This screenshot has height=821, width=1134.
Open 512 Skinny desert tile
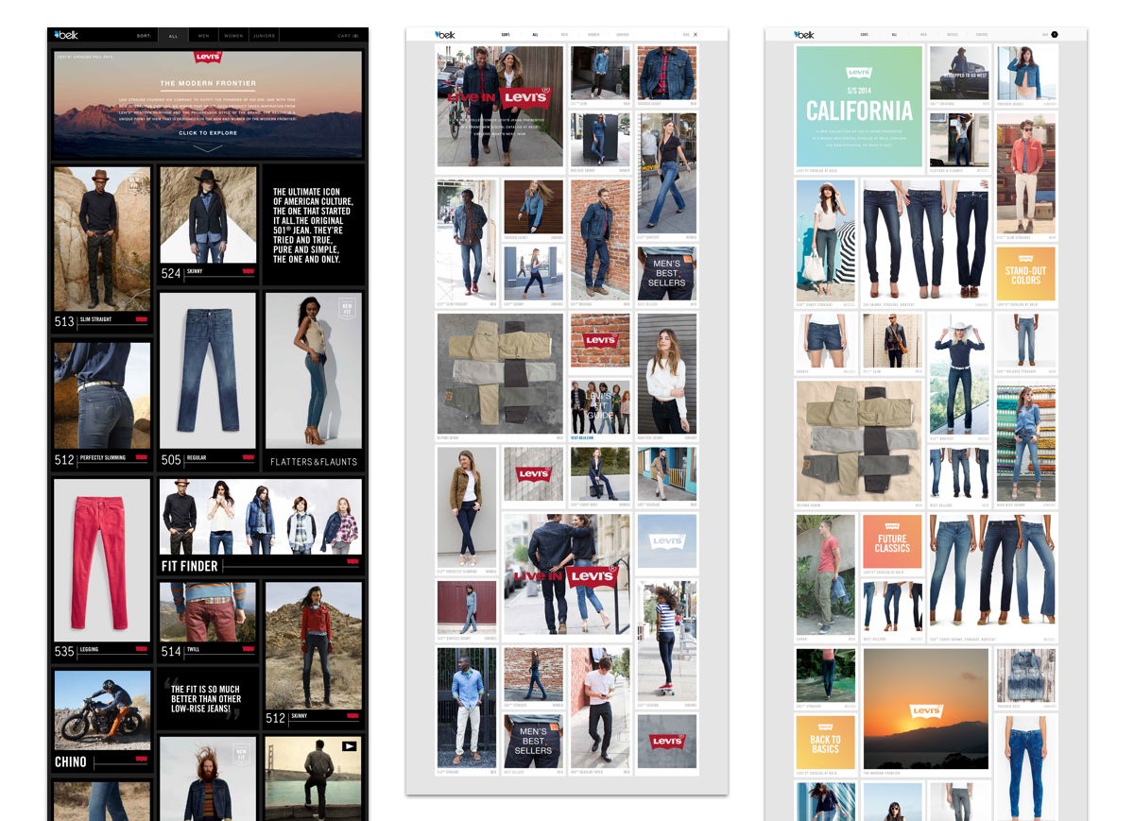pos(314,653)
